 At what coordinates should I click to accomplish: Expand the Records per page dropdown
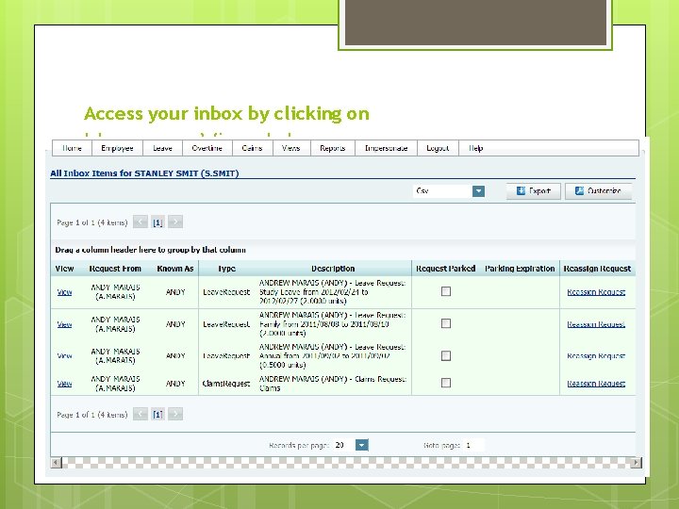(361, 445)
